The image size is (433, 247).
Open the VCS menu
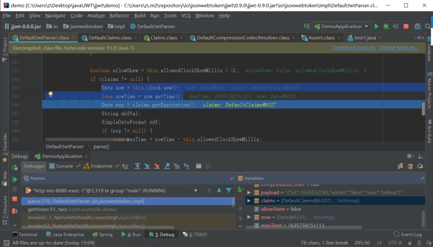point(186,16)
